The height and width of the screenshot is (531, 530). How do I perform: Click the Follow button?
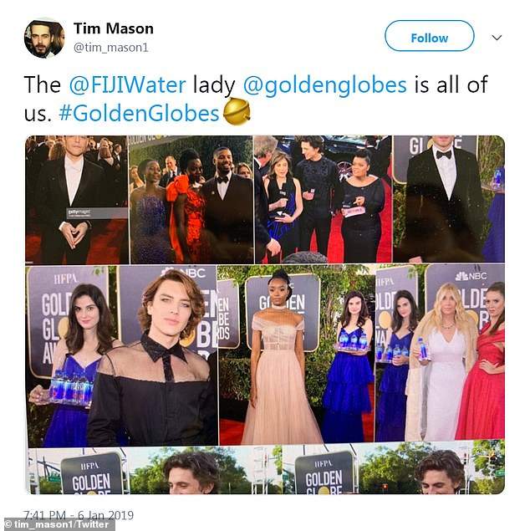(429, 38)
